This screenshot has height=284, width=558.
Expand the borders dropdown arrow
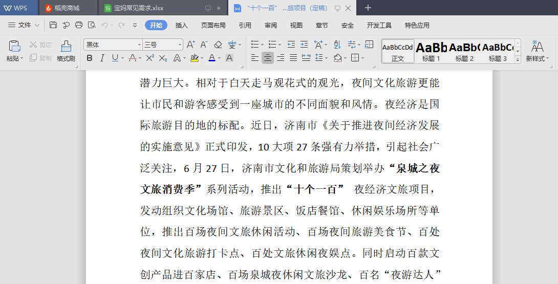click(363, 58)
